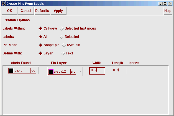Click the OK button
174x116 pixels.
(9, 11)
